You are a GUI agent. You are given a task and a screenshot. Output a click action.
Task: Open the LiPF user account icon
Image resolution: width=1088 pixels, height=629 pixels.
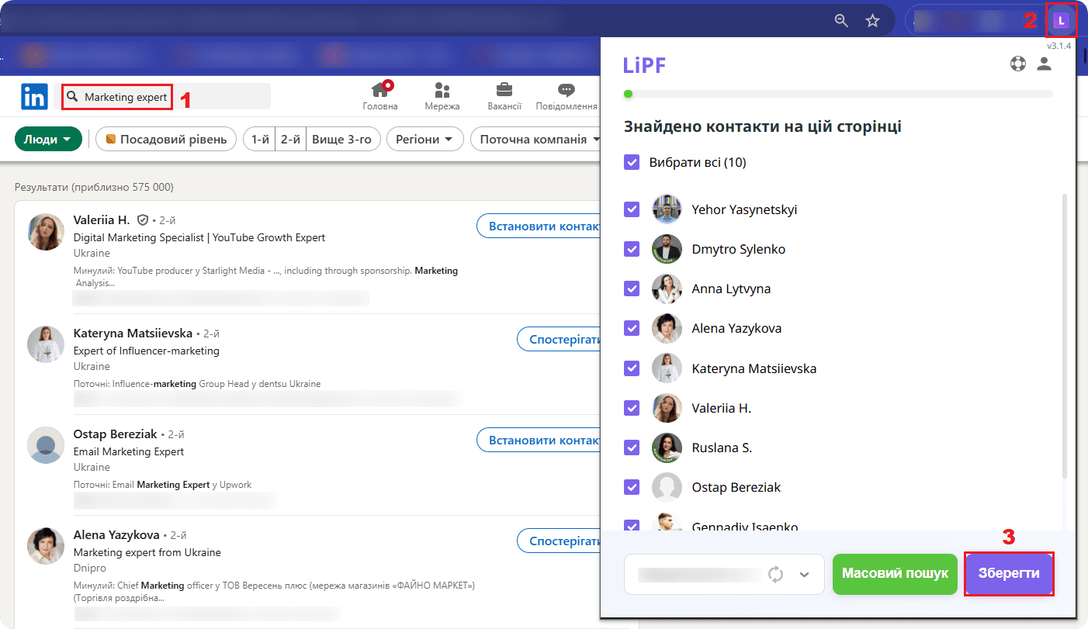click(x=1045, y=64)
